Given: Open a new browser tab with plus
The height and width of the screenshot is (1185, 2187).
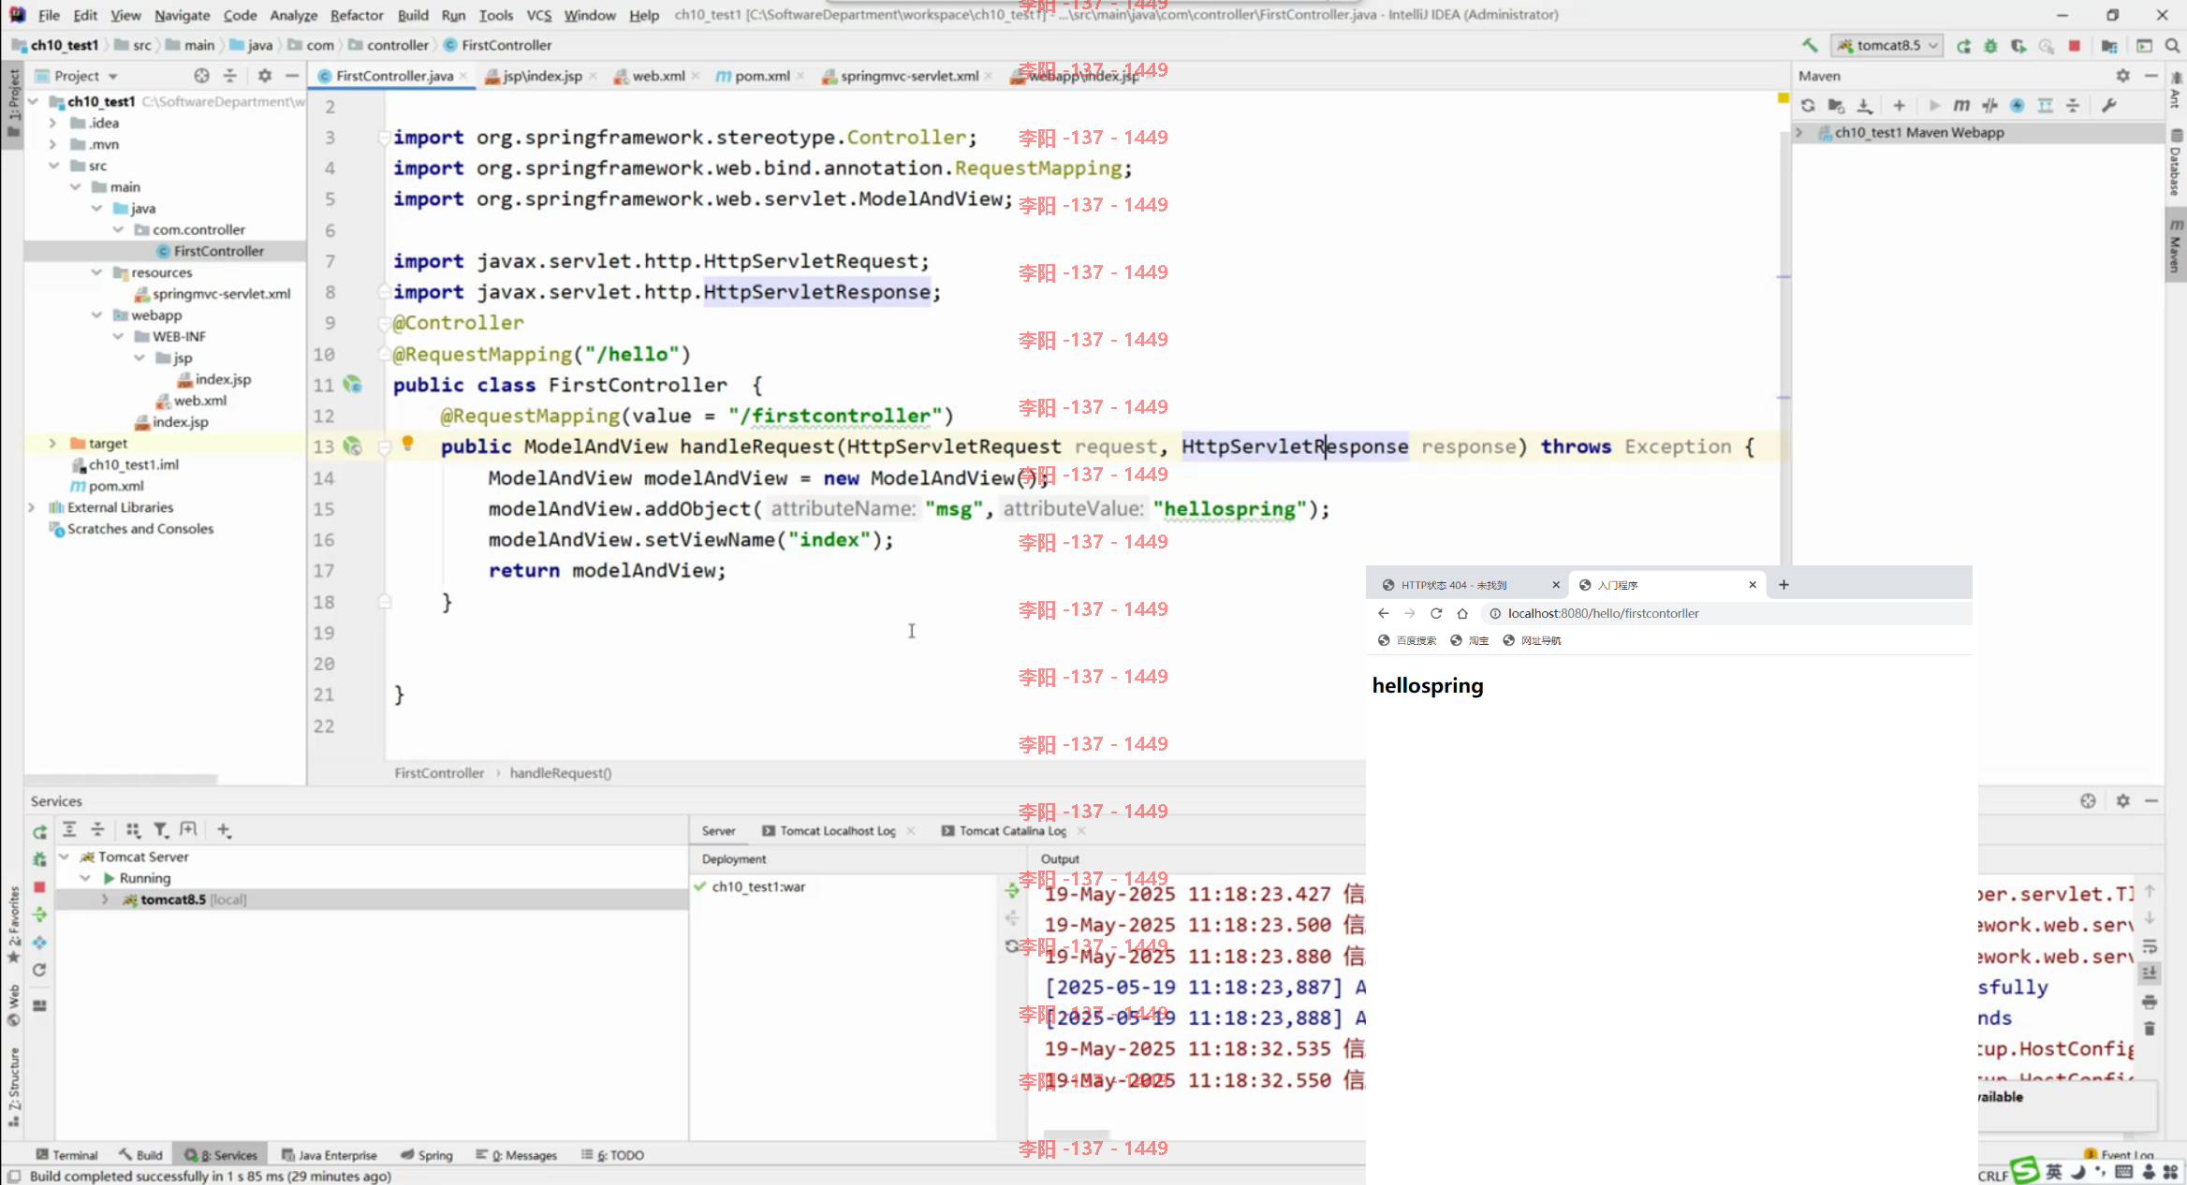Looking at the screenshot, I should (x=1783, y=585).
